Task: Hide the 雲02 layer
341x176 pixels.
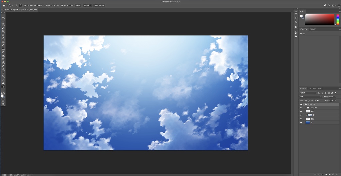Action: point(301,119)
